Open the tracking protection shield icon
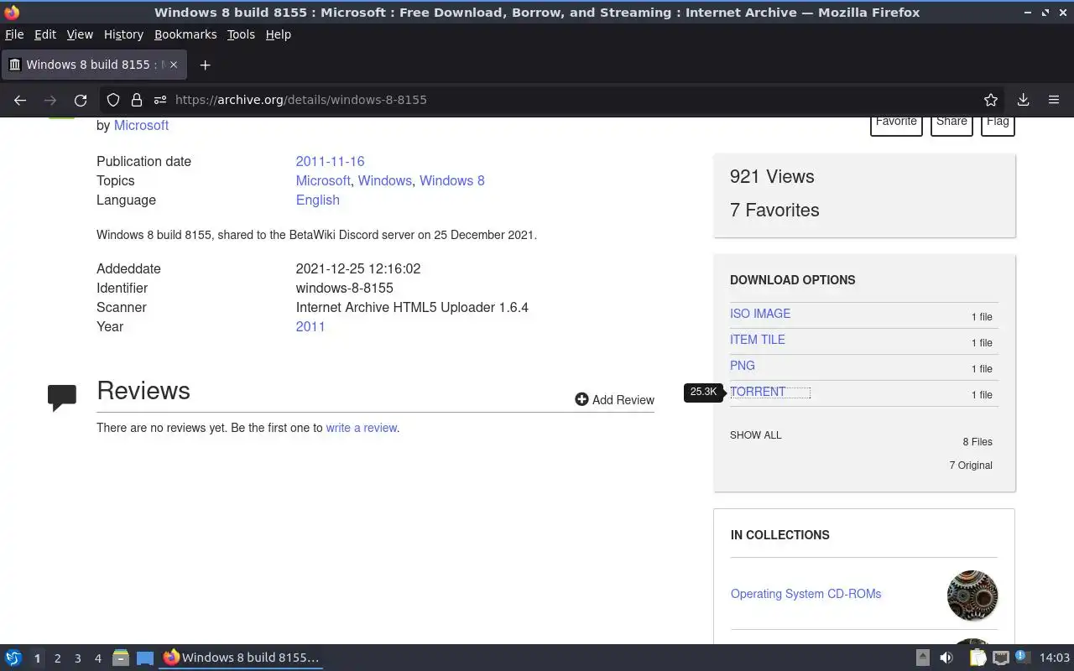Screen dimensions: 1074x671 click(x=113, y=100)
